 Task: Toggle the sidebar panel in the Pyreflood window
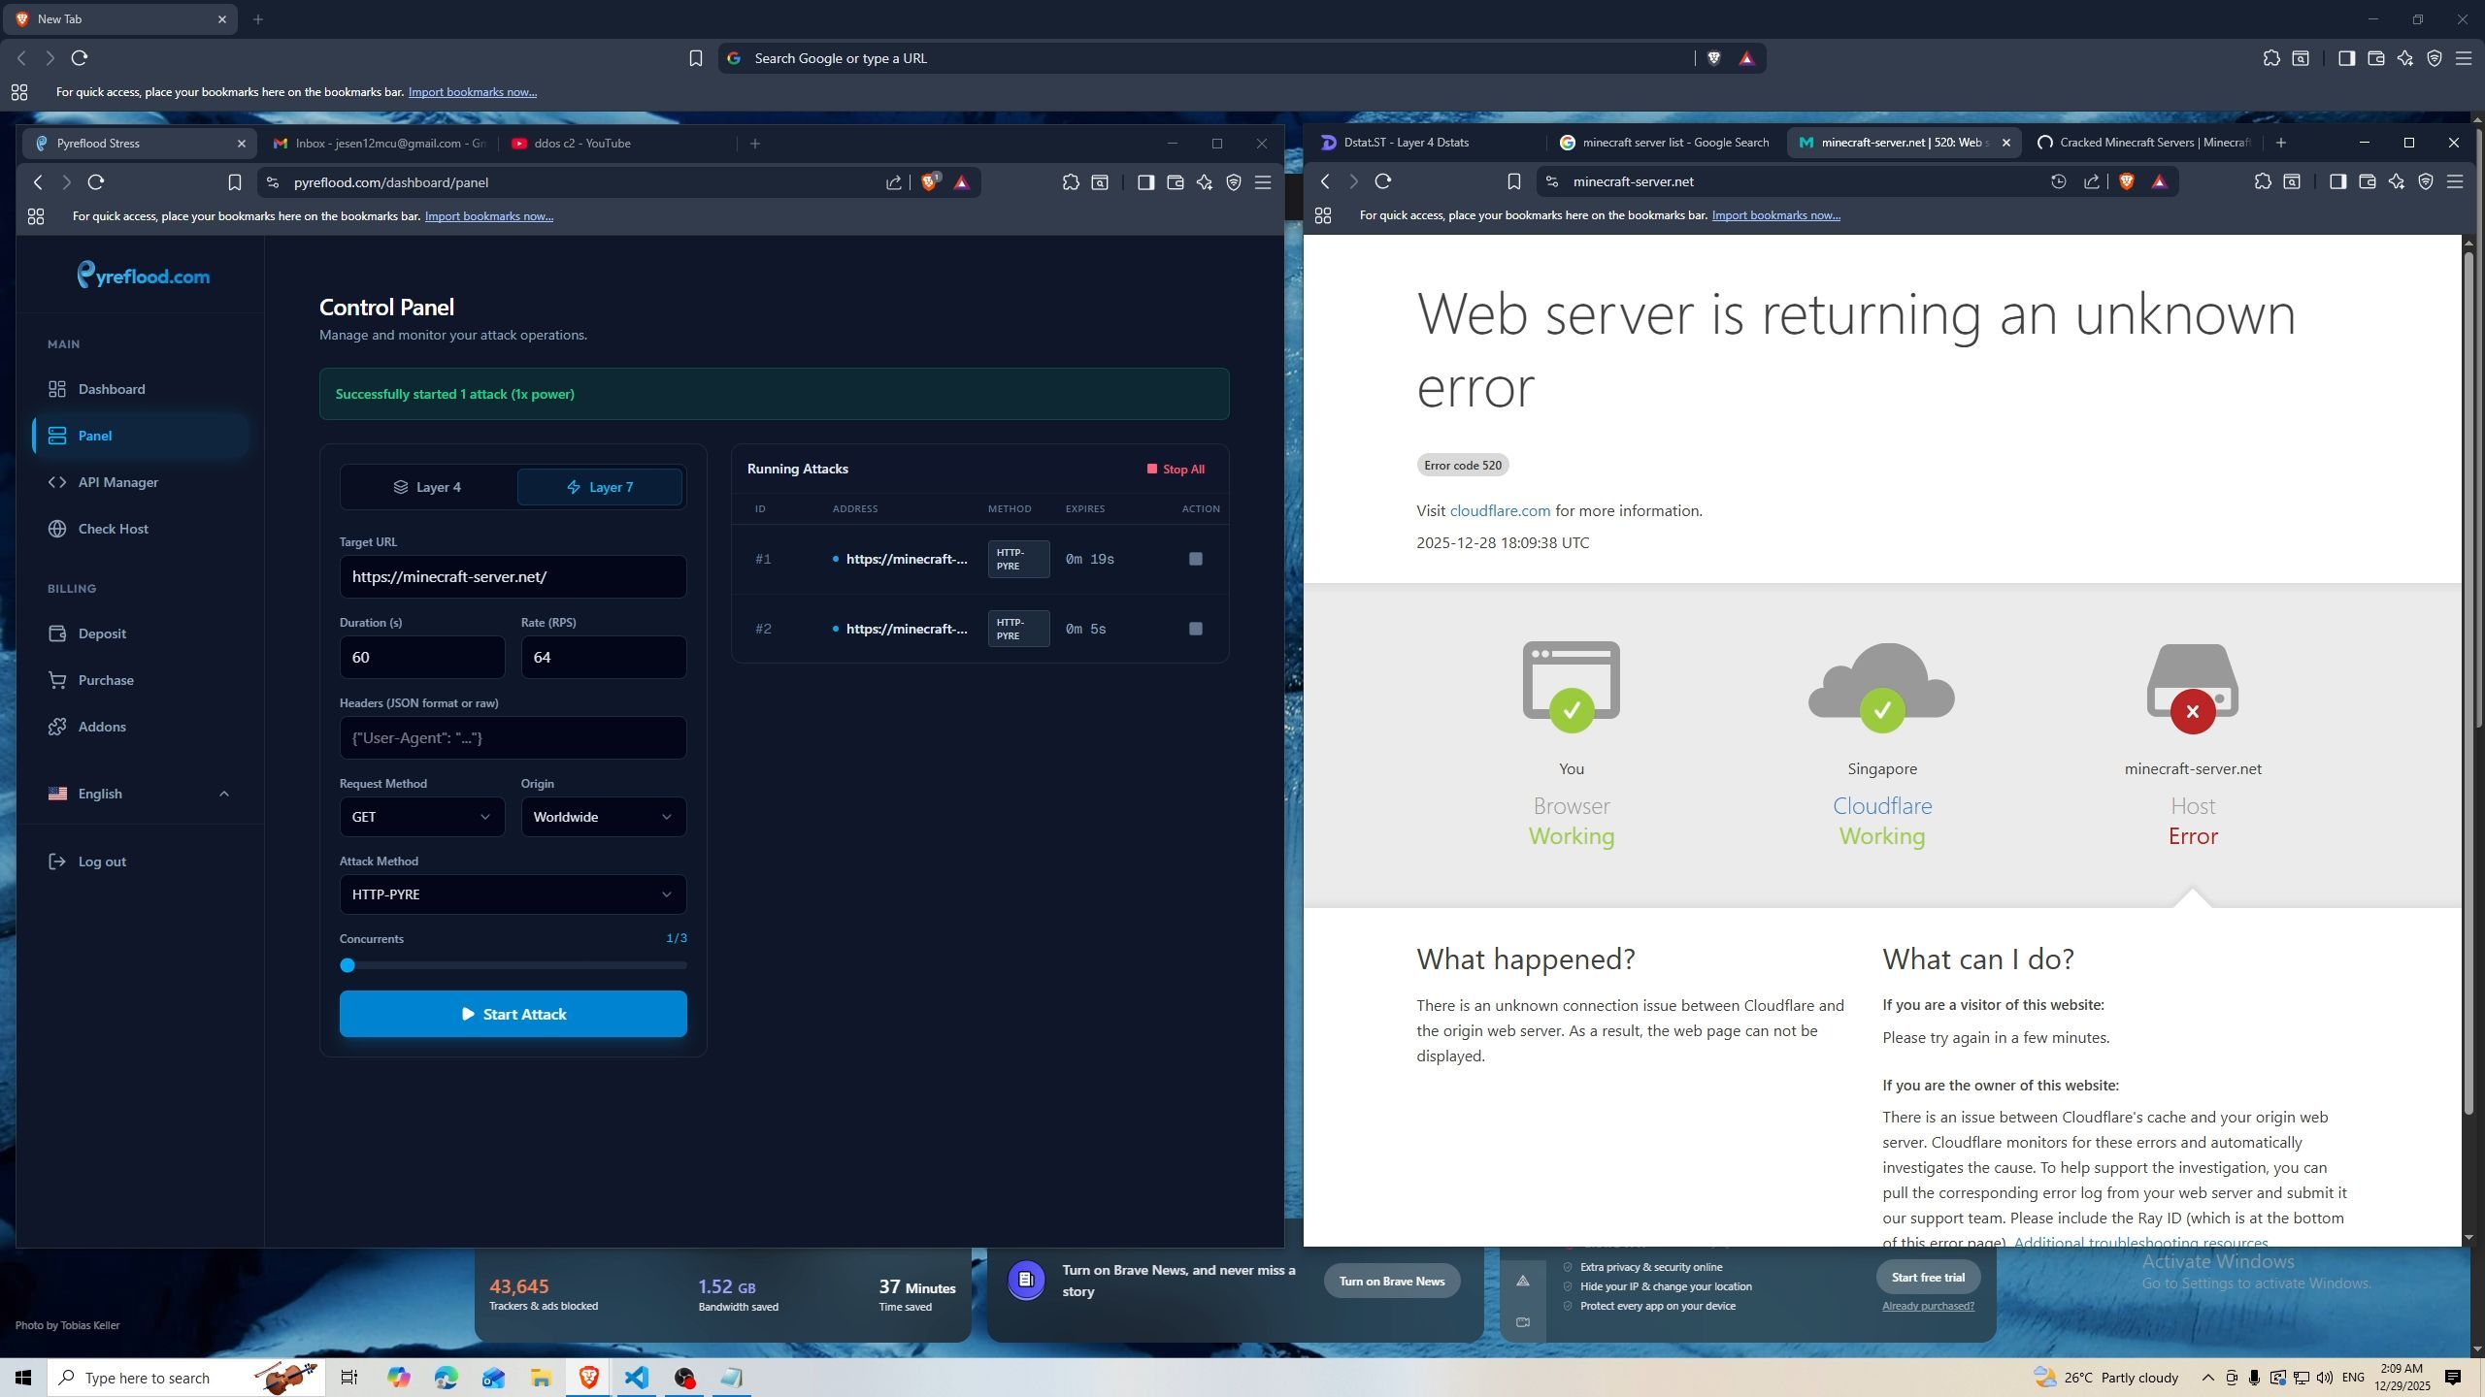pos(1145,182)
